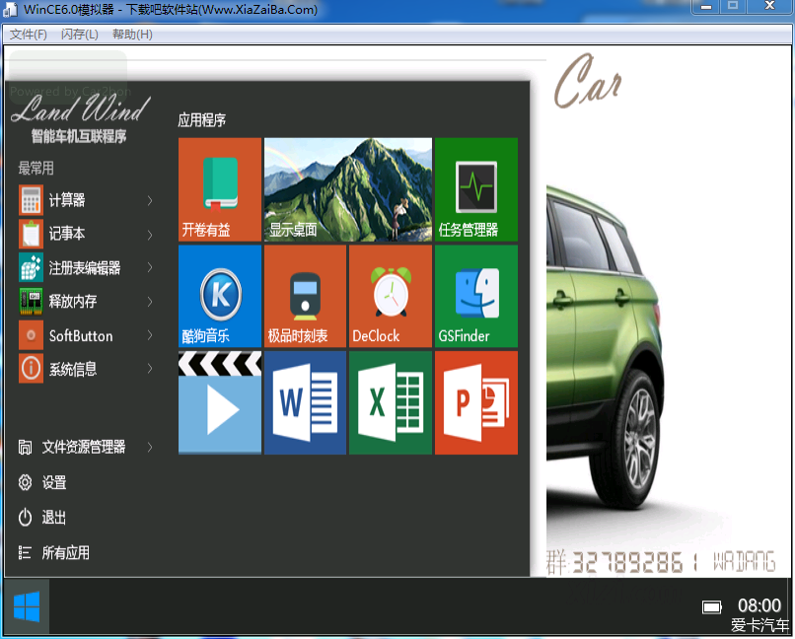The width and height of the screenshot is (795, 639).
Task: Click the 系统信息 info icon
Action: (x=31, y=369)
